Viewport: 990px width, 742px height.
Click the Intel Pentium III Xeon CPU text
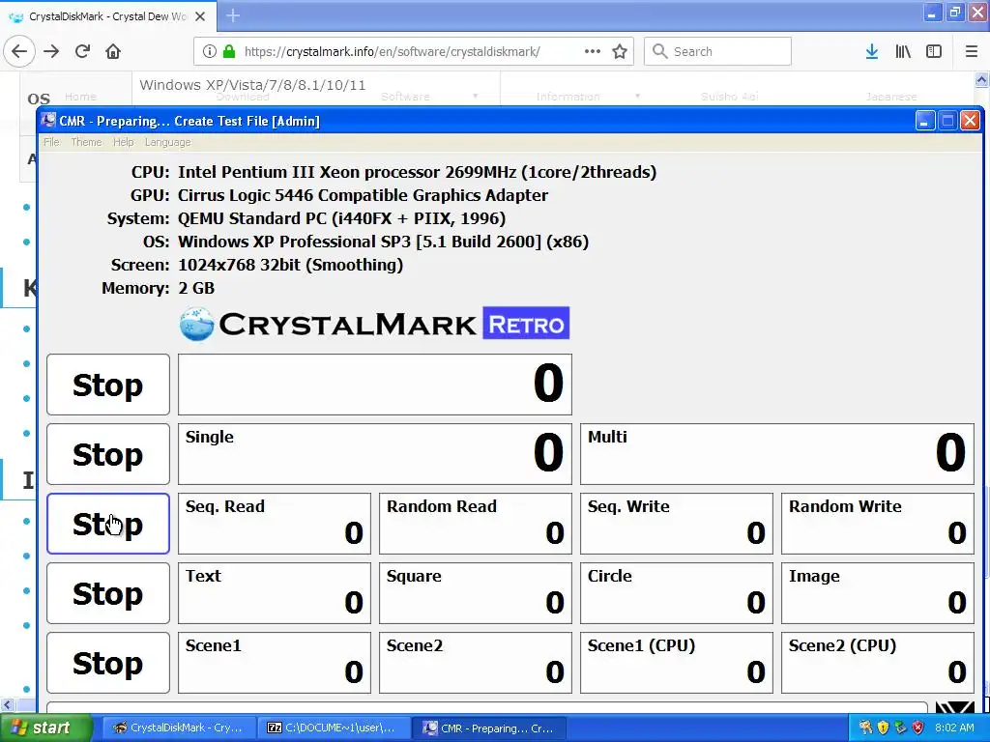(417, 172)
